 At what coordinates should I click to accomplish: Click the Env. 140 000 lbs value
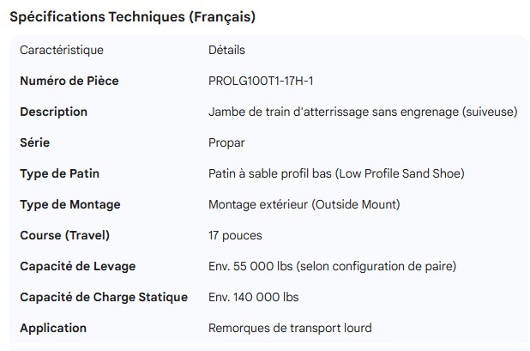(x=253, y=297)
